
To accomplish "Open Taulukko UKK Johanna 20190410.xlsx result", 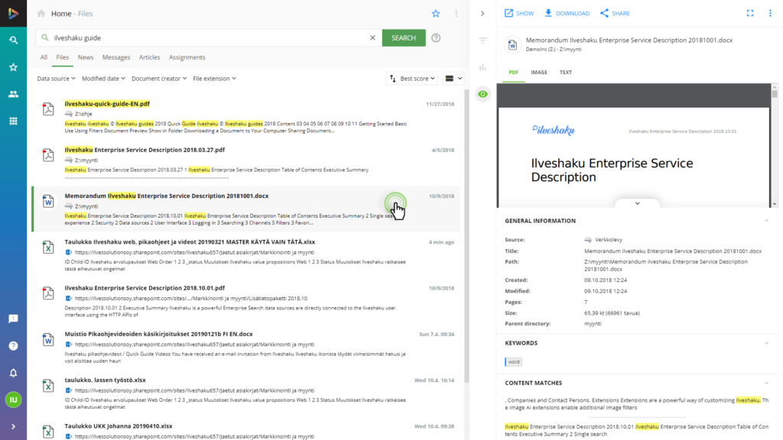I will click(x=119, y=426).
